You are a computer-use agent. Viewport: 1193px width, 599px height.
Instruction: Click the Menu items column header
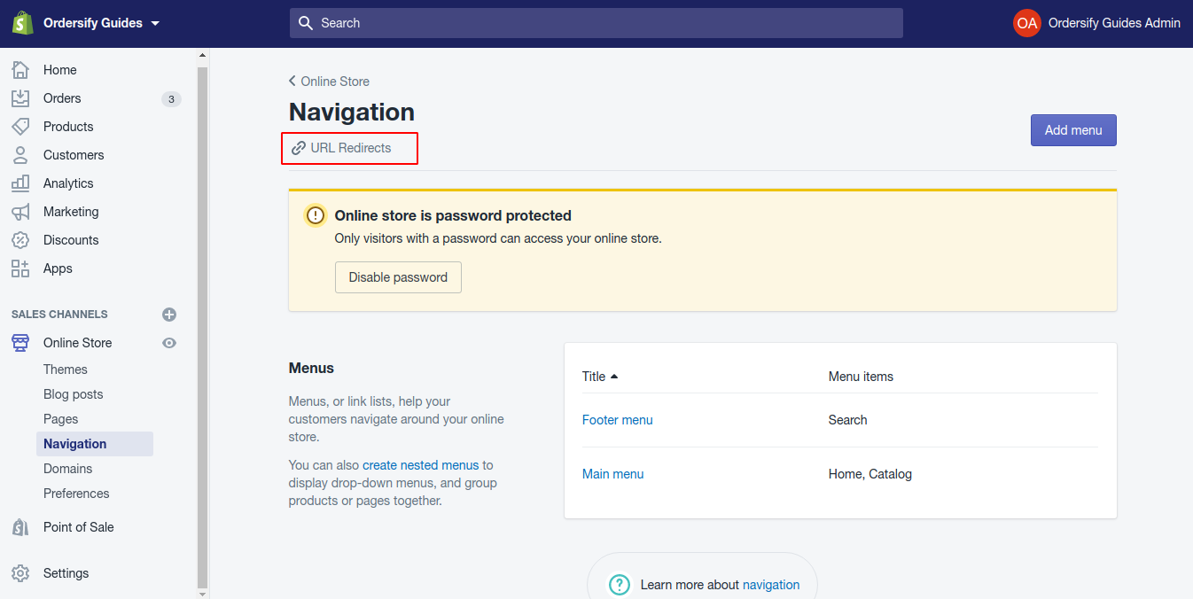(861, 377)
